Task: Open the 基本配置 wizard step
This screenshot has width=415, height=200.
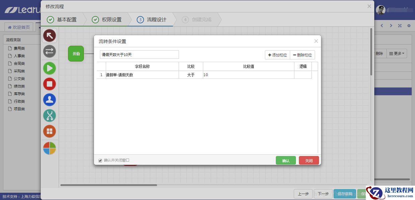Action: 62,20
